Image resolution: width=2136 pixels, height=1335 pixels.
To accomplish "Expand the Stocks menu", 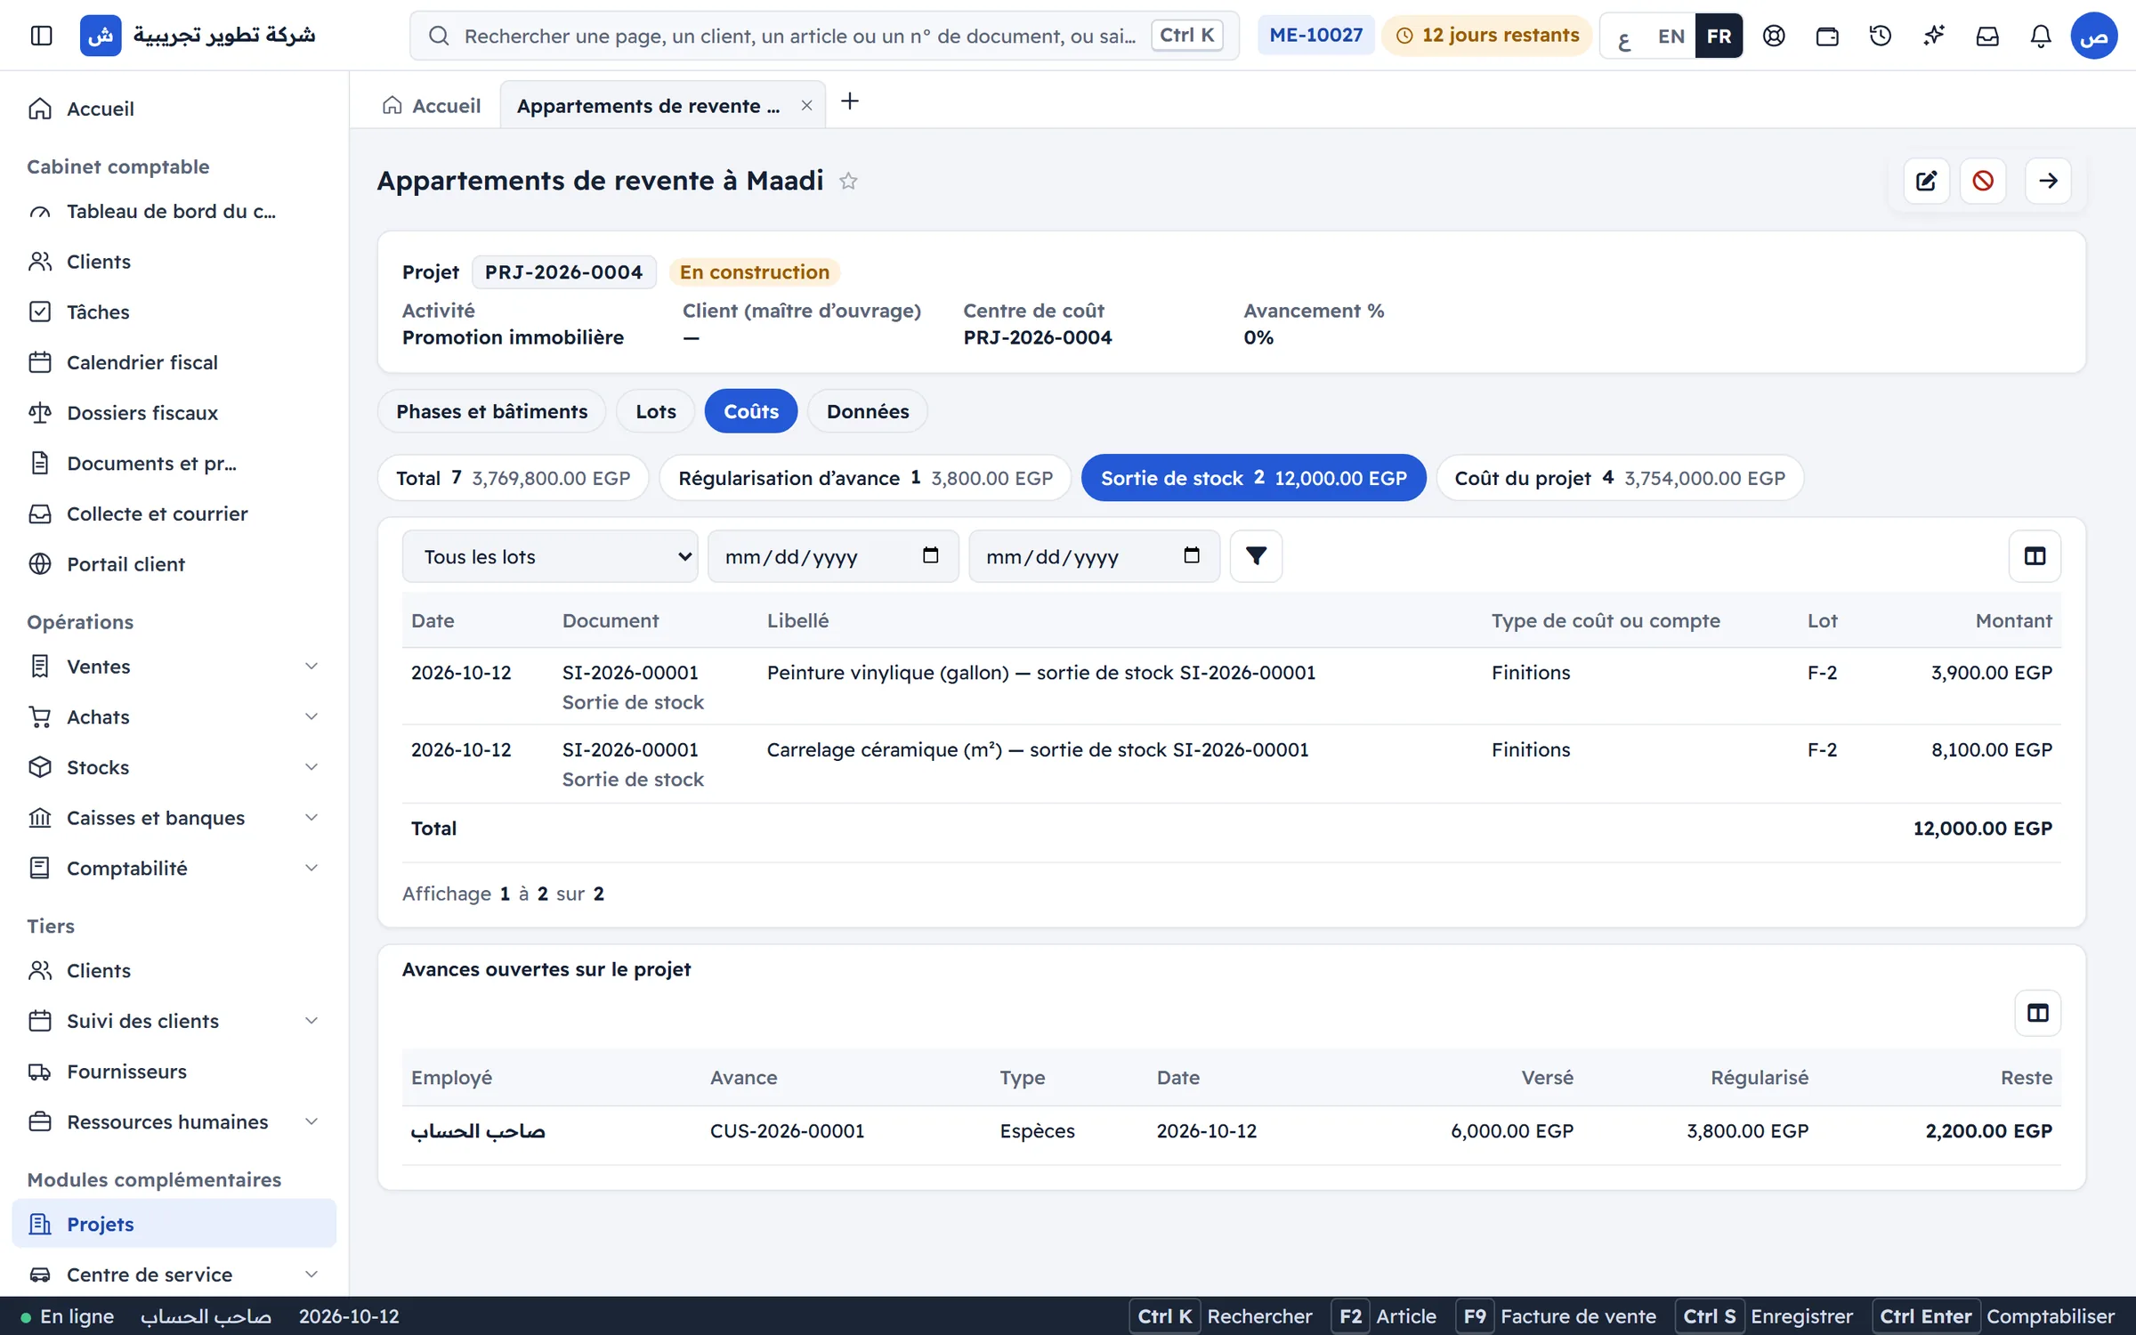I will tap(174, 767).
